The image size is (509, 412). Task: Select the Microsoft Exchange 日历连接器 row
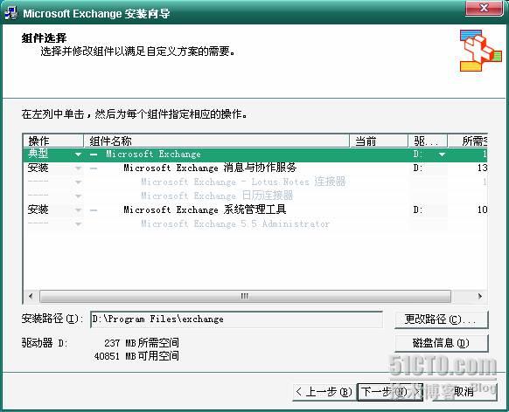pos(255,196)
